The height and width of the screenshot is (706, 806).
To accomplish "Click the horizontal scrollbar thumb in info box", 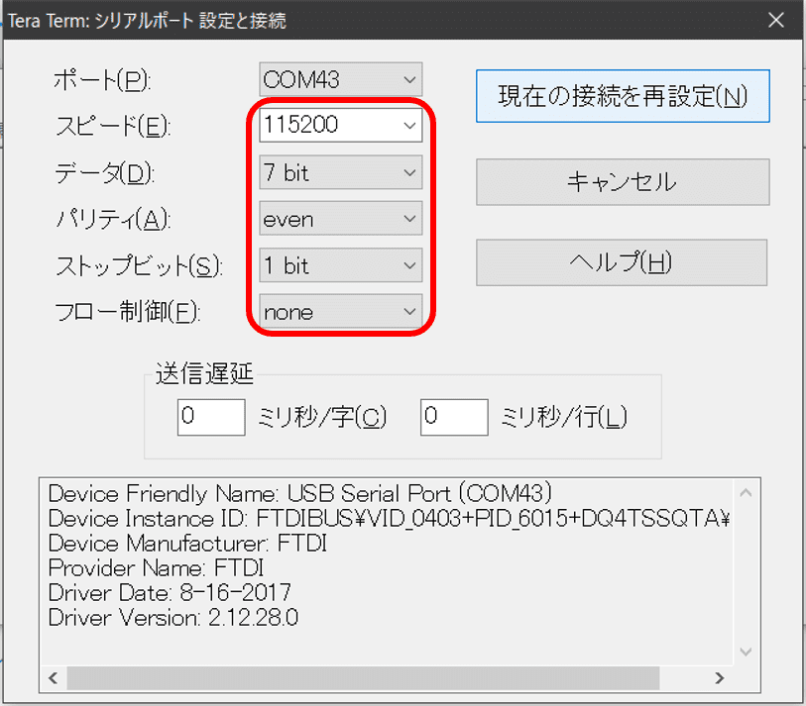I will tap(362, 678).
